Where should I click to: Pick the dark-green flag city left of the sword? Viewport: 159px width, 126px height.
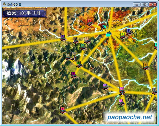79,64
